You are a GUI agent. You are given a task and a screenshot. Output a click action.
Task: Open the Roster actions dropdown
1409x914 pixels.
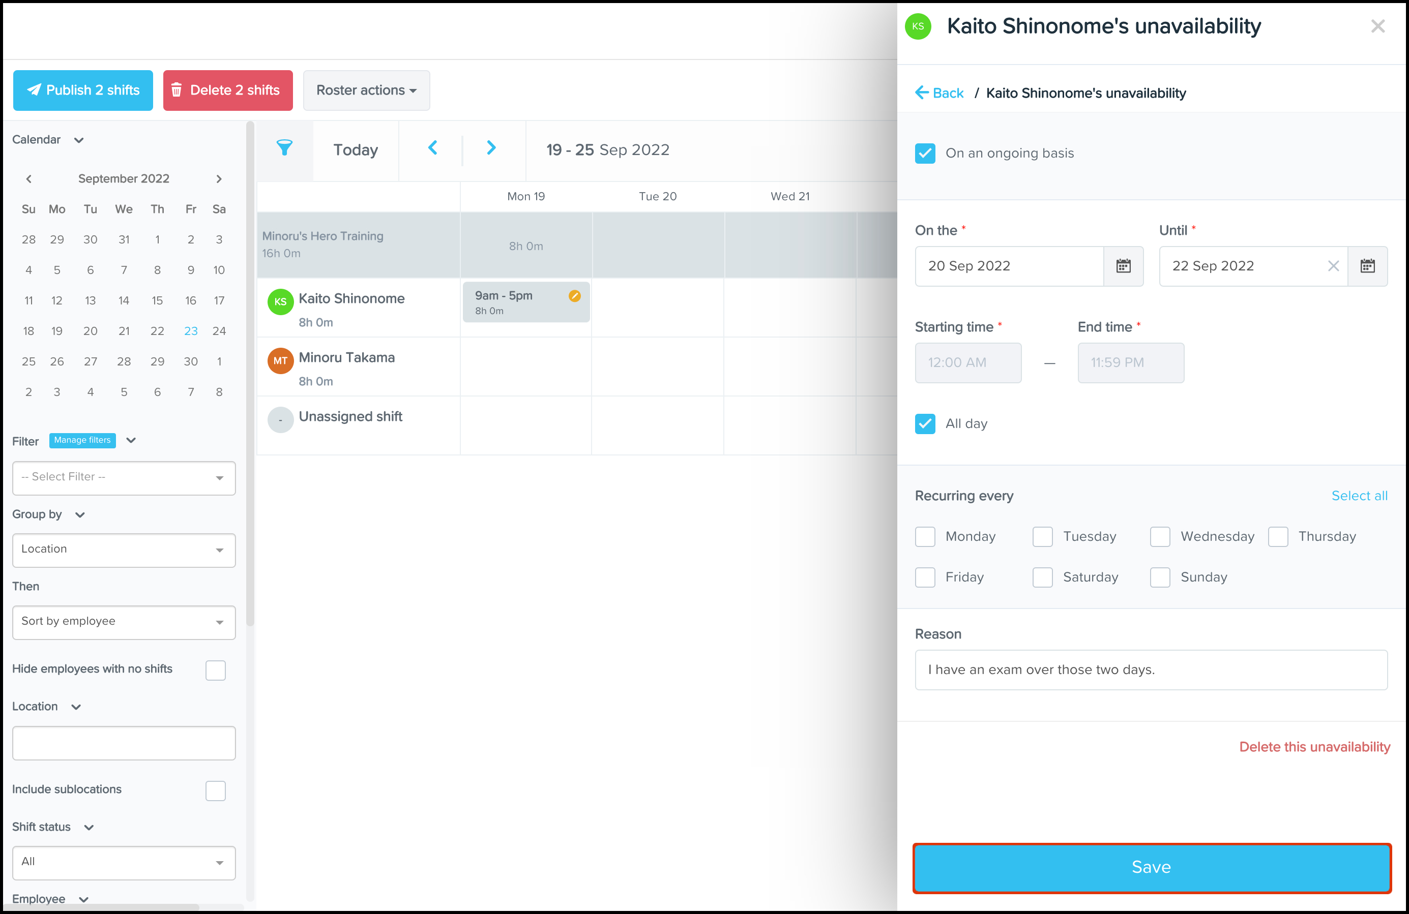(366, 90)
